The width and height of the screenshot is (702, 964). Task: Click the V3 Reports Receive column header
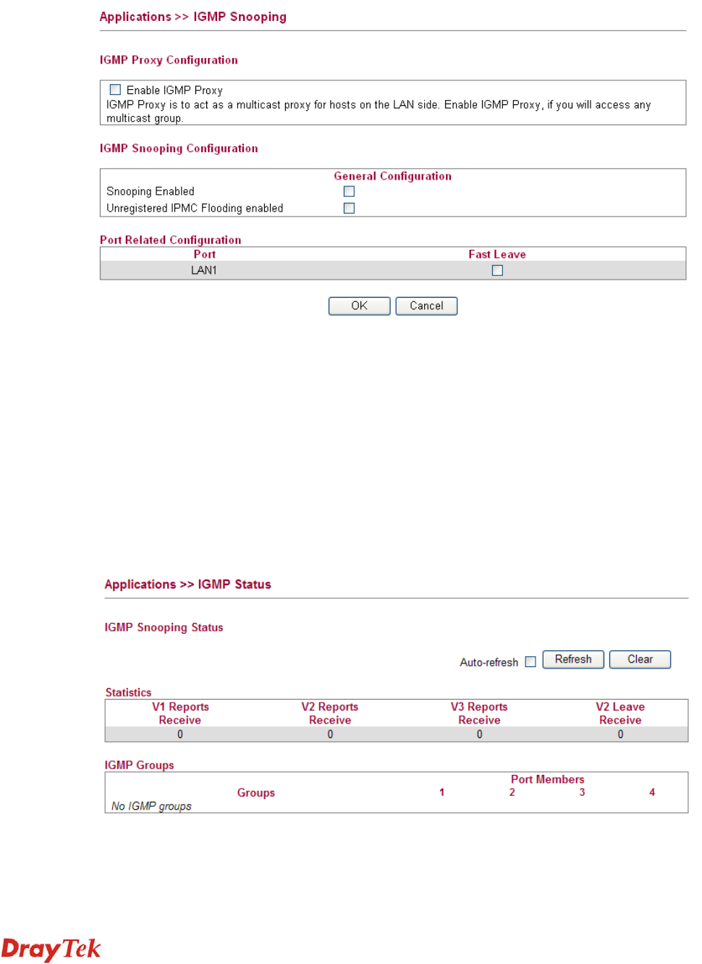point(479,713)
